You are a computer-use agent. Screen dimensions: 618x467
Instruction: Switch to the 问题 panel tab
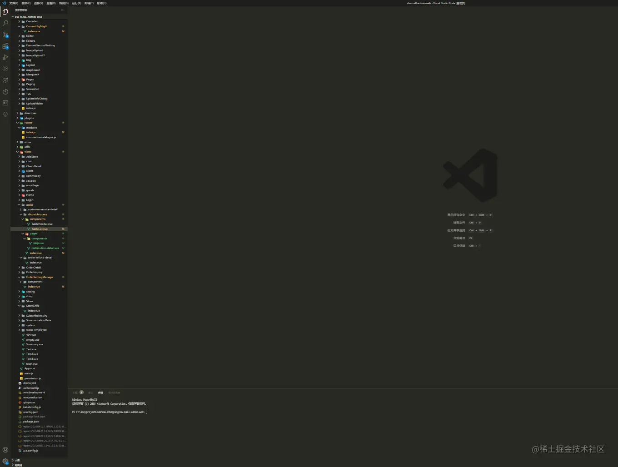(75, 392)
